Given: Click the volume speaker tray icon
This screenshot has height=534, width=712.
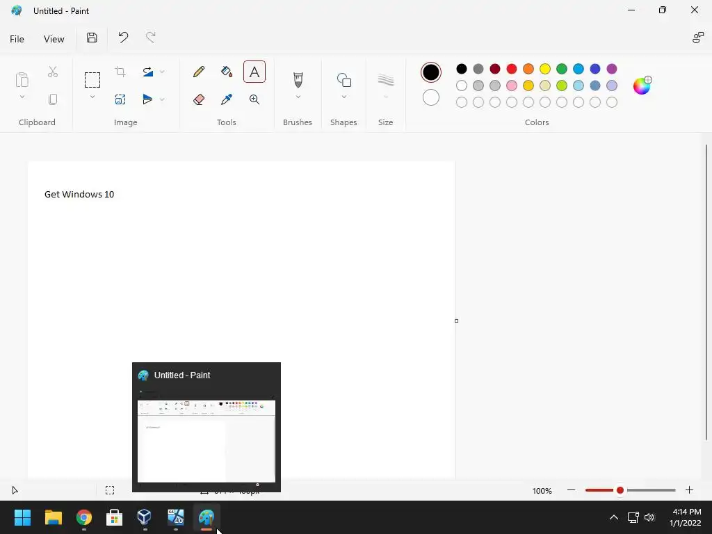Looking at the screenshot, I should click(x=650, y=517).
